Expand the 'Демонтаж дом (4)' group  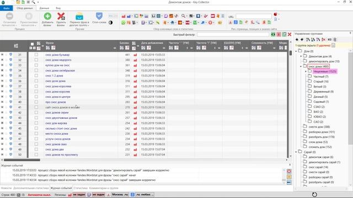click(x=301, y=56)
